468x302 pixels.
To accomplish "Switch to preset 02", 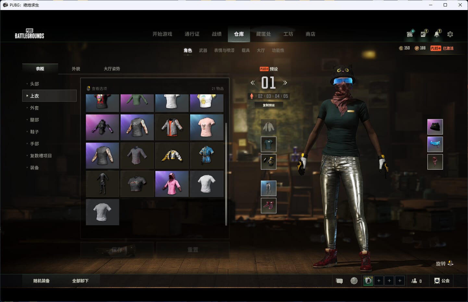I will click(x=260, y=96).
